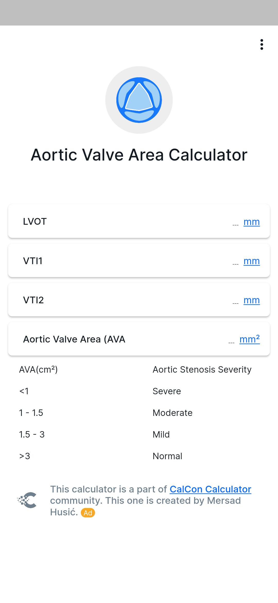278x603 pixels.
Task: Select the VTI2 value input field
Action: [x=235, y=302]
